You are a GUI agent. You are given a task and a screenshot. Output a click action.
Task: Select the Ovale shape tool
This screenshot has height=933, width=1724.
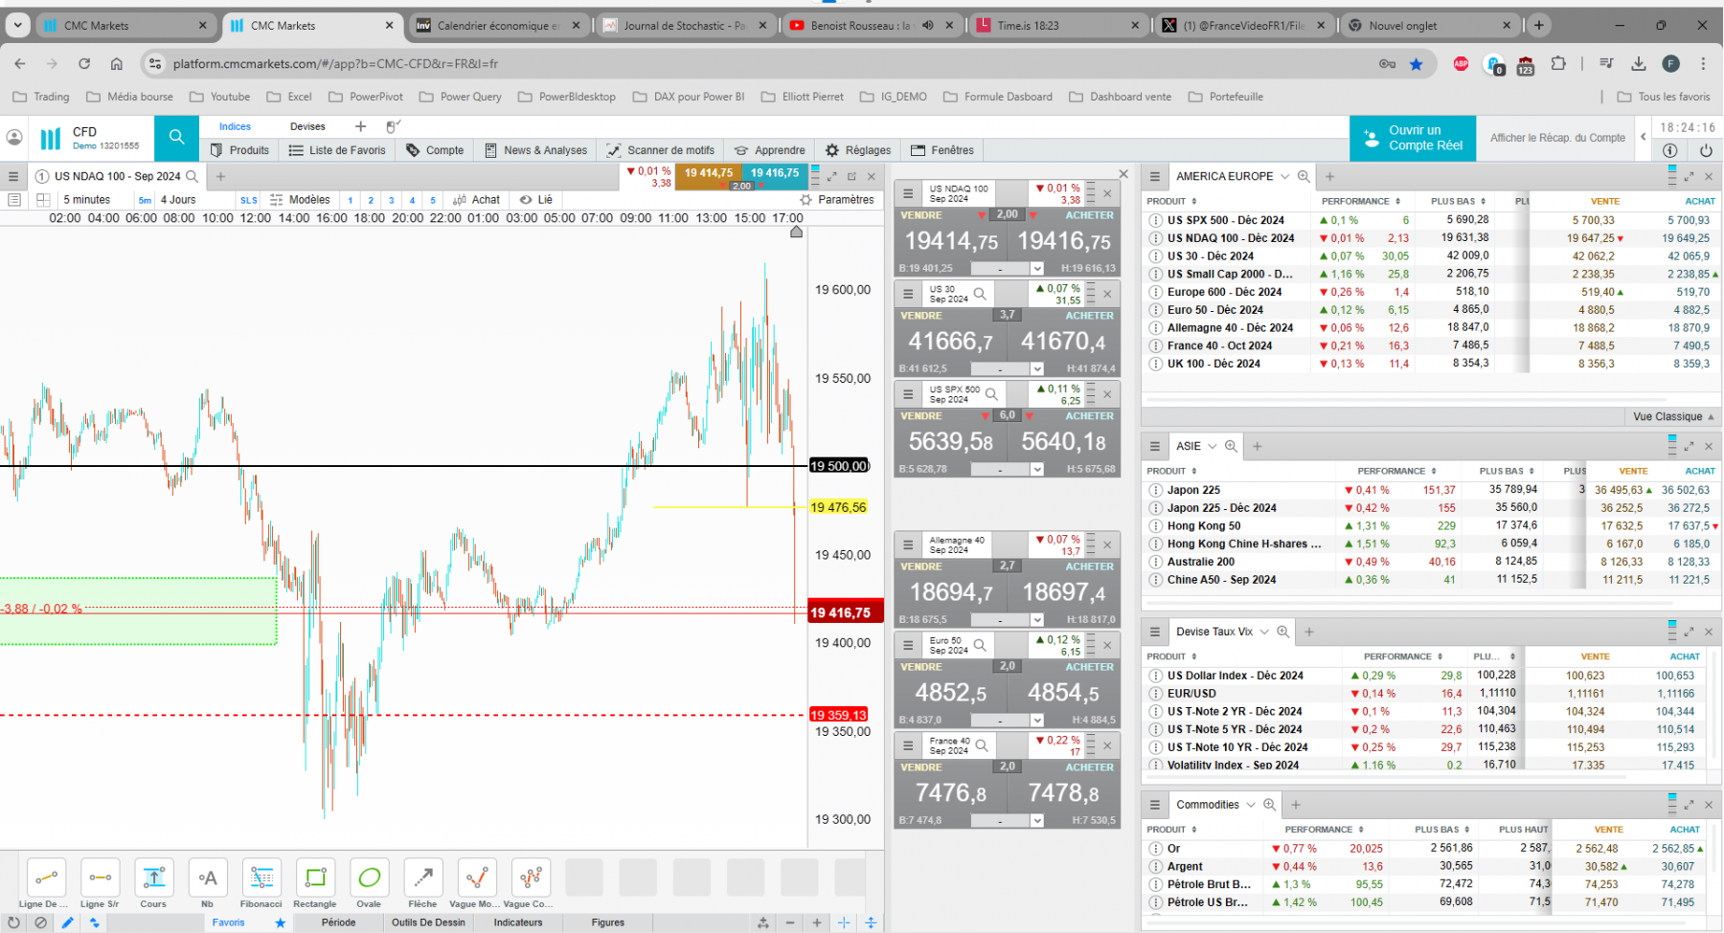[369, 877]
